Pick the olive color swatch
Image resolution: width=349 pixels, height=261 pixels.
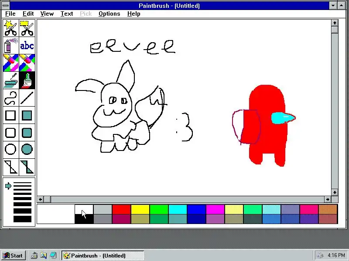point(140,219)
